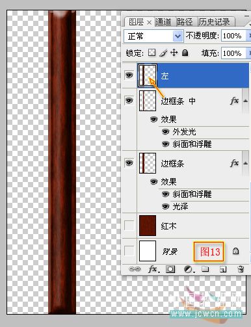Hide the 边框条 中 layer
This screenshot has height=327, width=251.
[129, 101]
